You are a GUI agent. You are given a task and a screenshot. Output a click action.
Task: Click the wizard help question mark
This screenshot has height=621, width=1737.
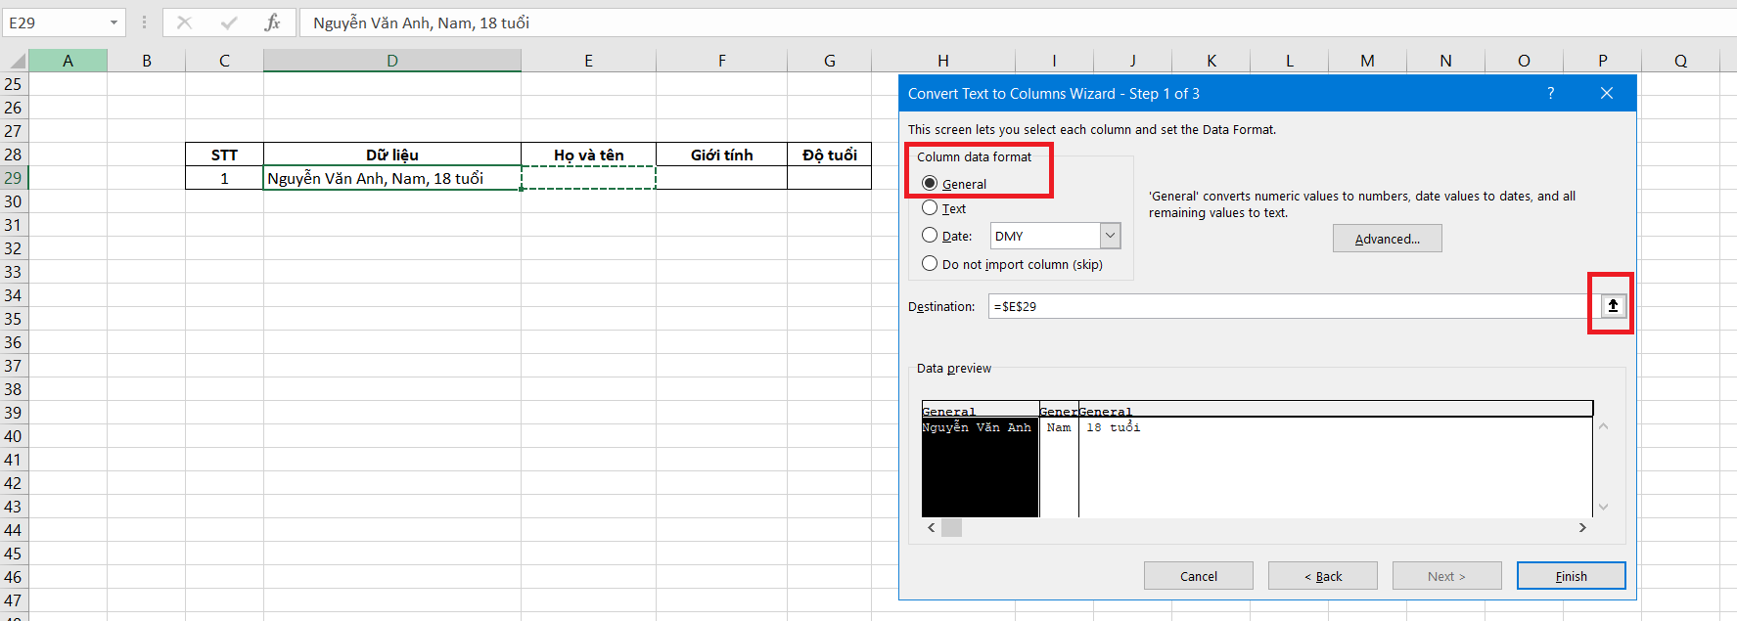coord(1550,93)
